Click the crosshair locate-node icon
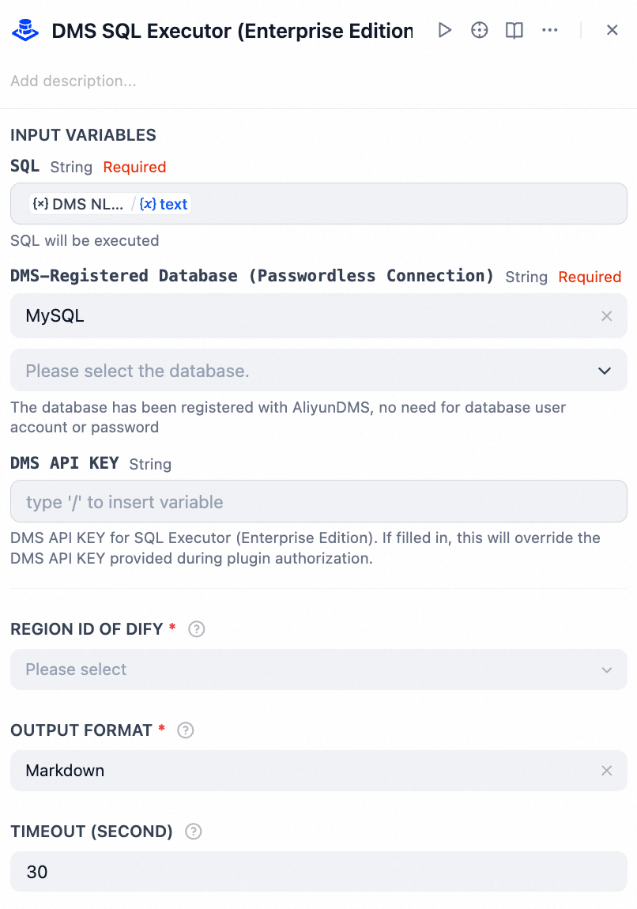The height and width of the screenshot is (909, 637). click(480, 30)
